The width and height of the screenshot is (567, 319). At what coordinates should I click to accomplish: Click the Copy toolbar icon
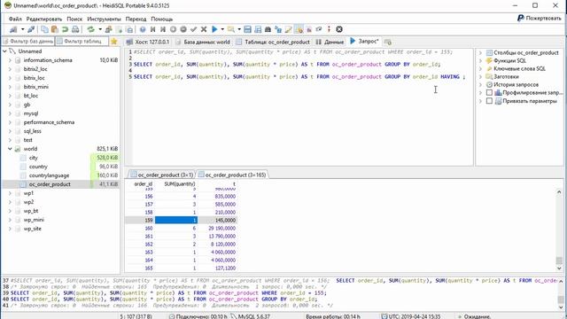click(x=44, y=29)
